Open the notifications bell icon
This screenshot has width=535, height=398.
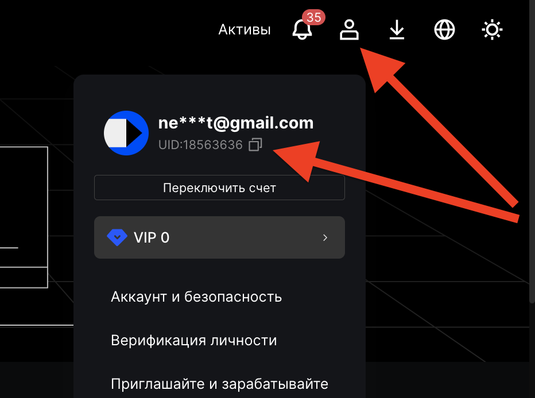click(x=302, y=30)
